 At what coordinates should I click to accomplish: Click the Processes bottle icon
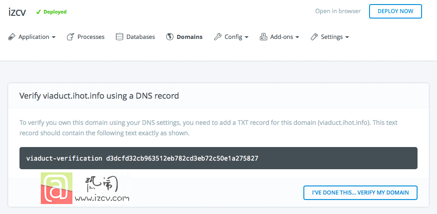coord(71,37)
